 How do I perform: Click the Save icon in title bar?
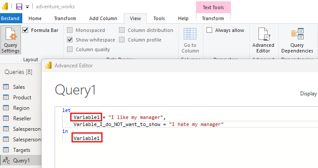tap(19, 7)
